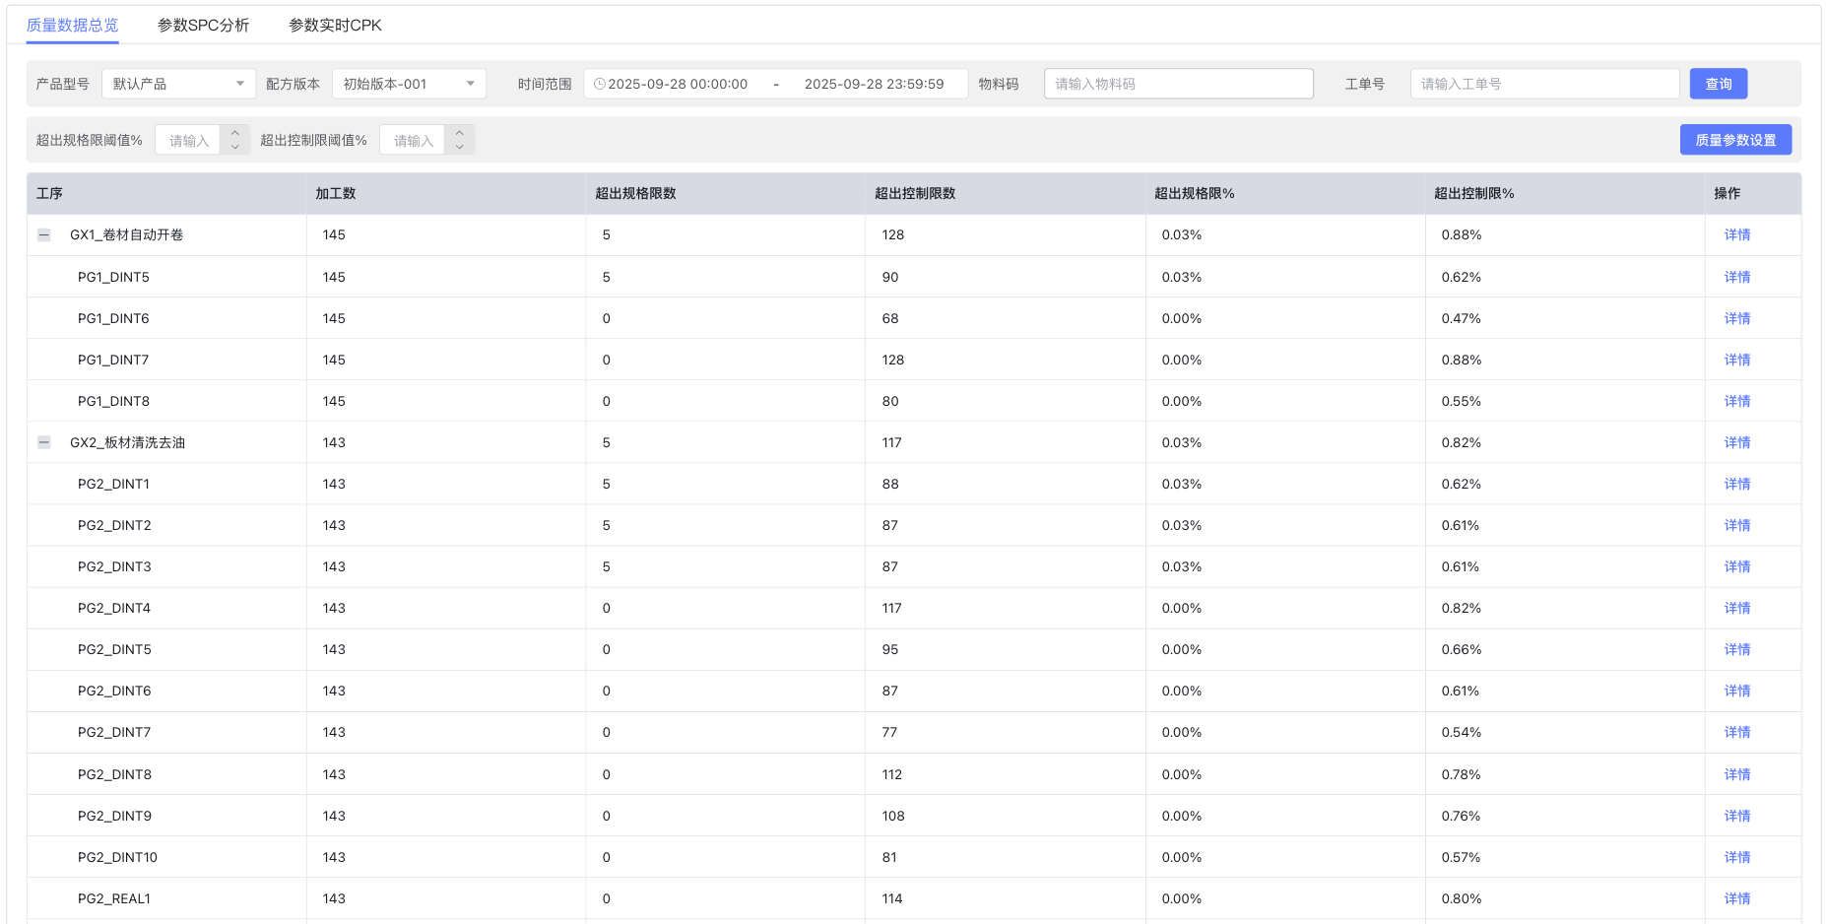Open 质量参数设置 settings
The height and width of the screenshot is (924, 1826).
coord(1734,140)
